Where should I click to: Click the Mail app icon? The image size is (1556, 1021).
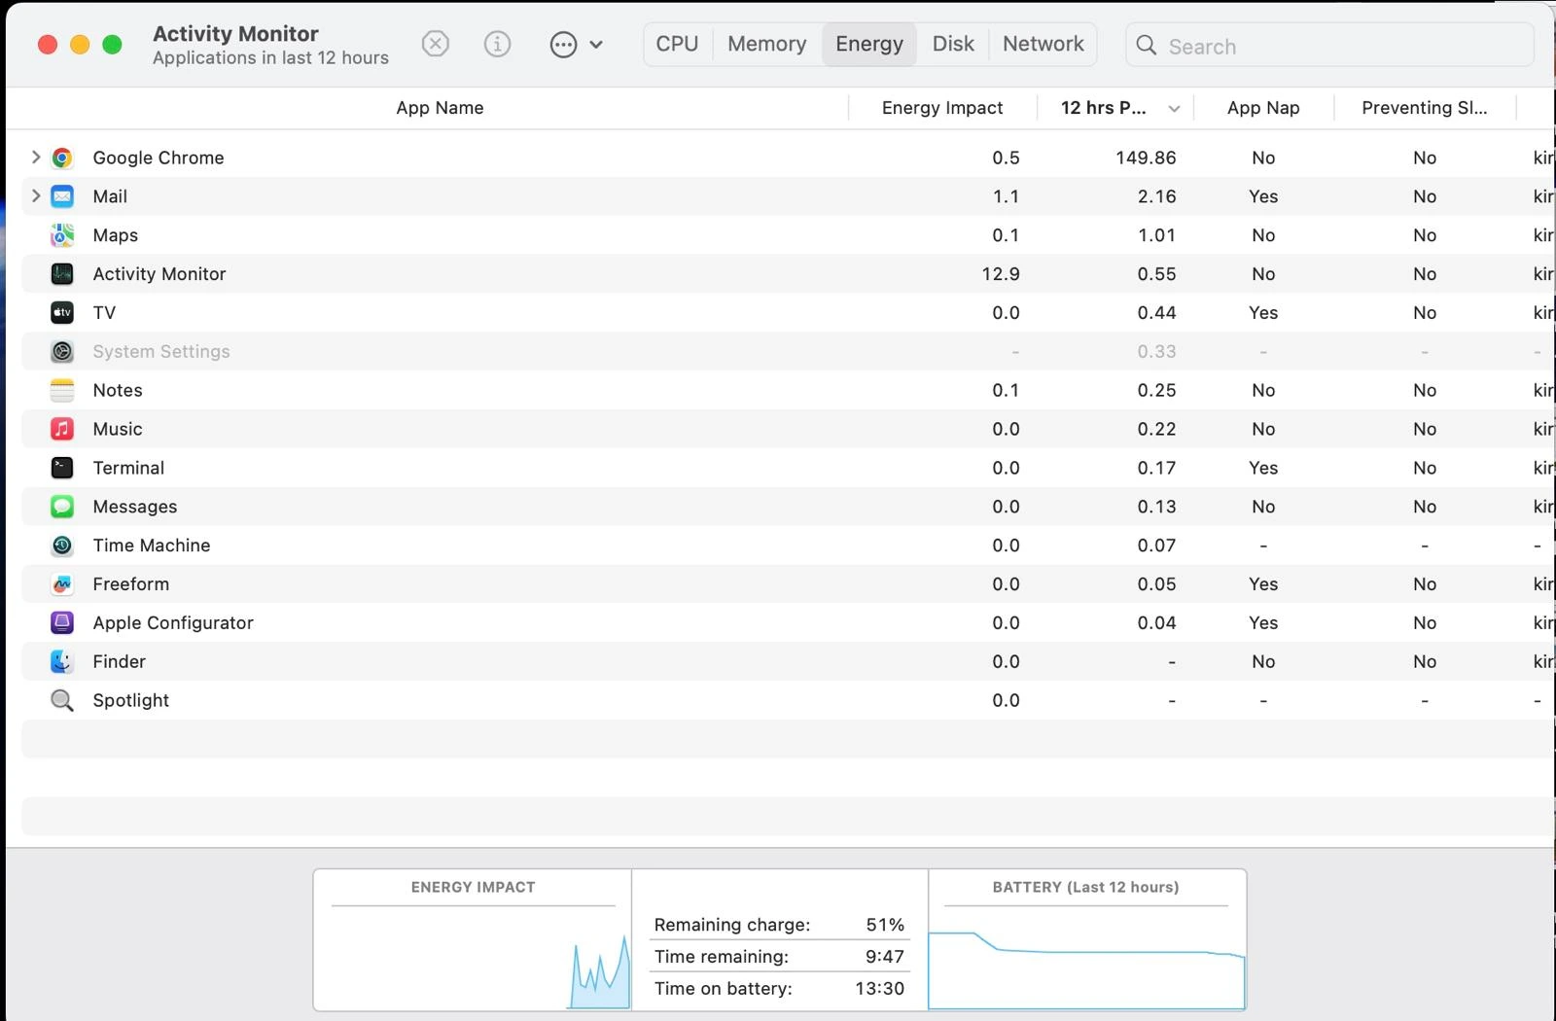62,196
